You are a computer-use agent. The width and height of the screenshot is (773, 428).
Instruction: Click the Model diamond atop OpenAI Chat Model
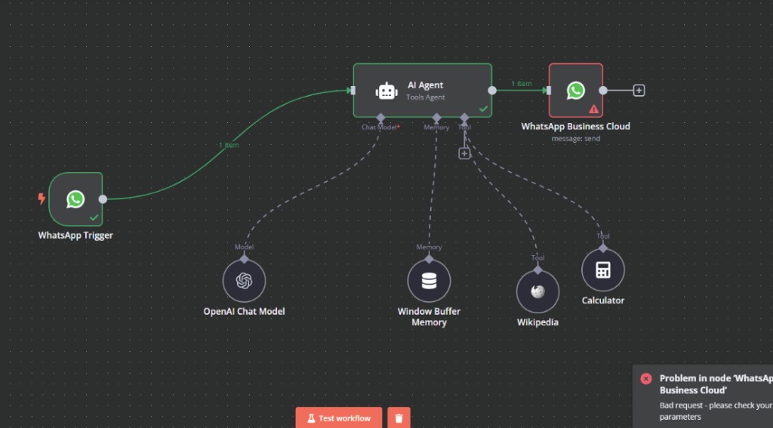[x=244, y=260]
